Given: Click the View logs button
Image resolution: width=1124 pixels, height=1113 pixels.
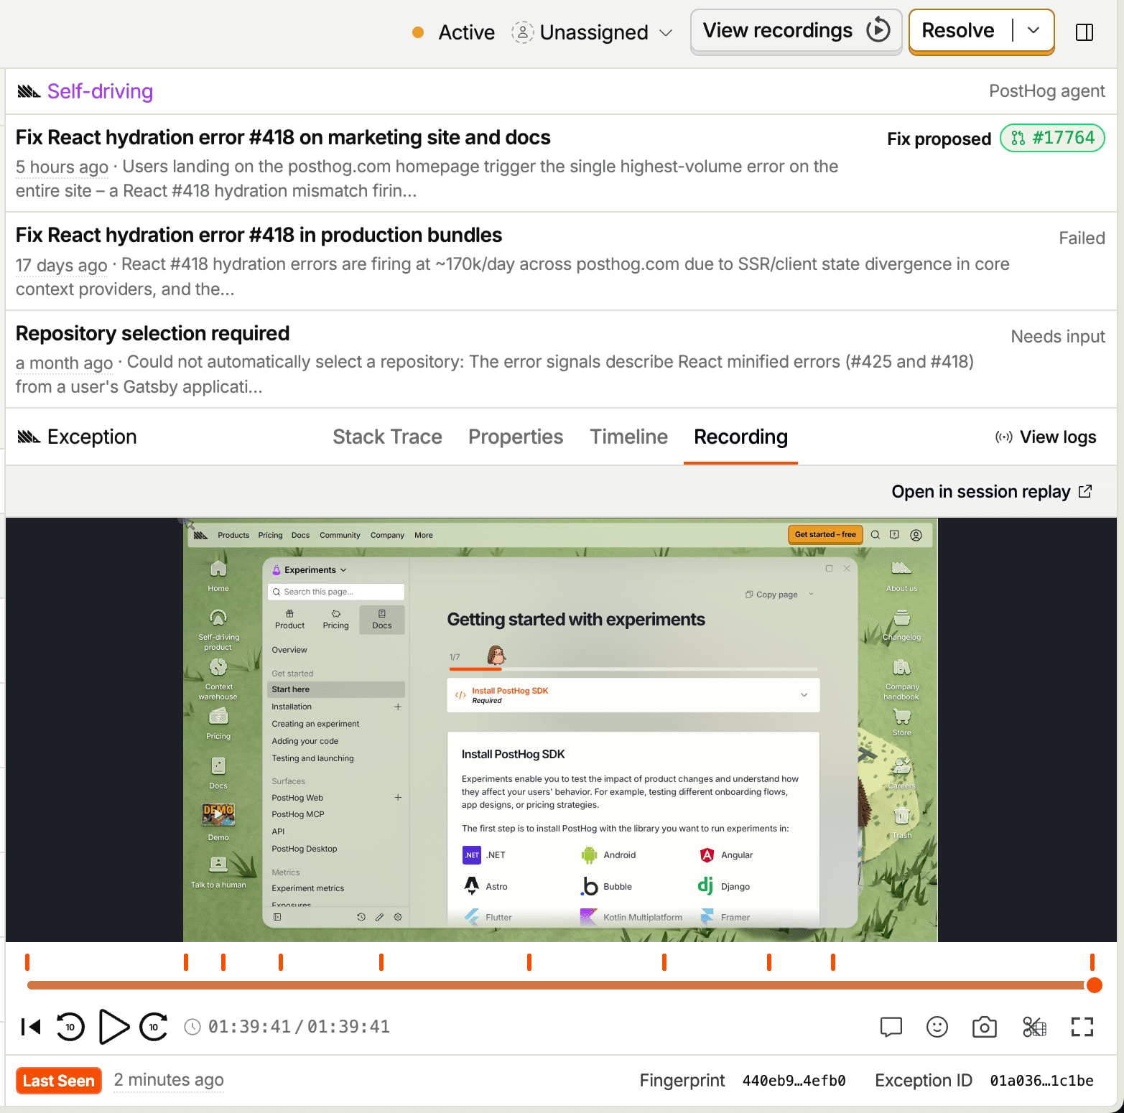Looking at the screenshot, I should 1046,437.
